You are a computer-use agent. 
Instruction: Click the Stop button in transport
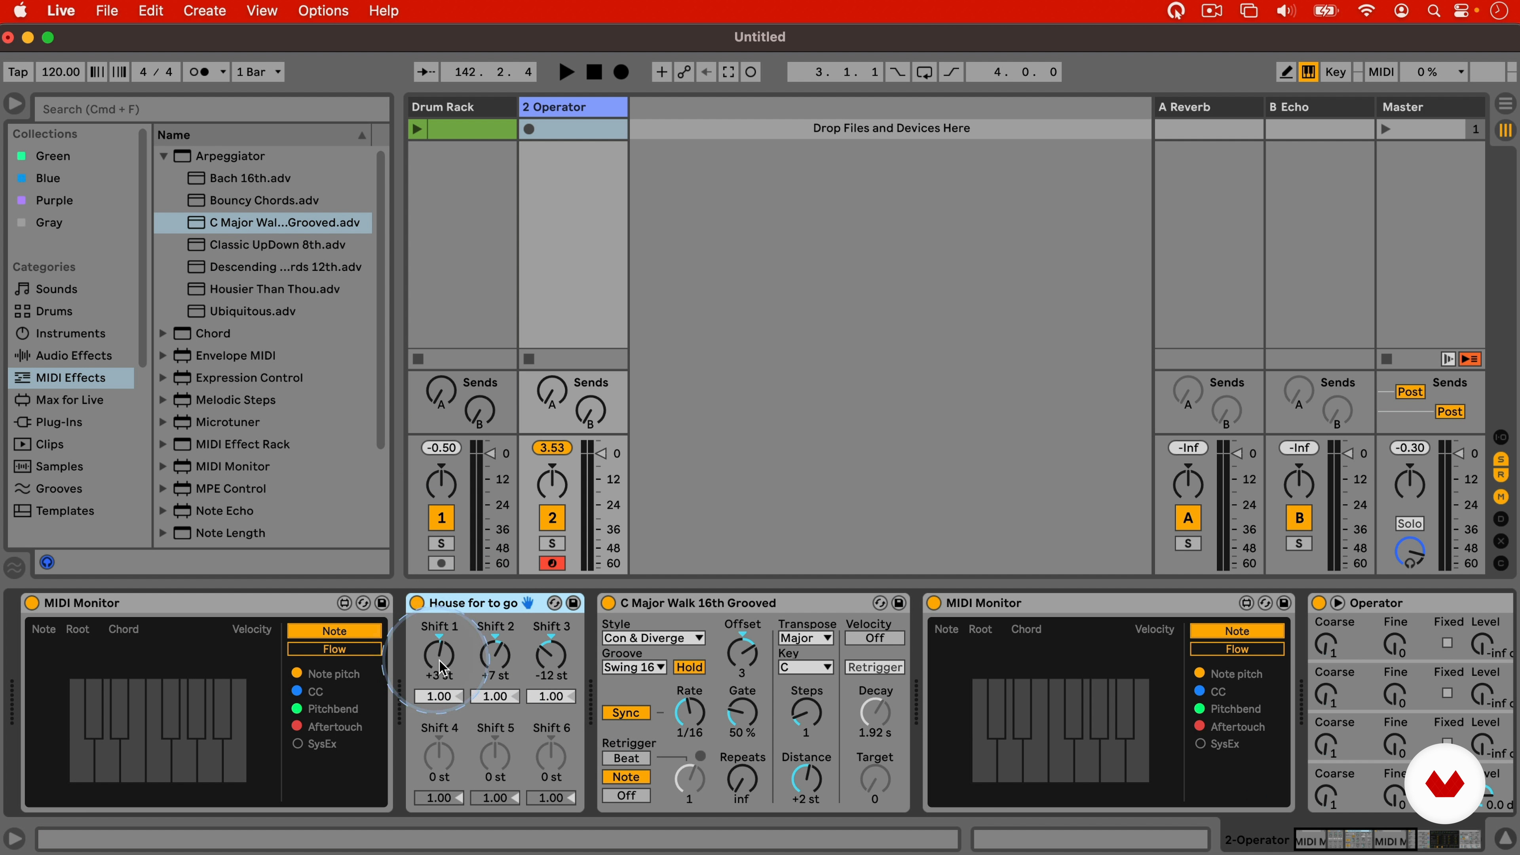[594, 72]
